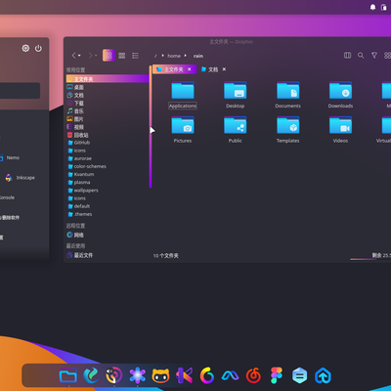Open 桌面 in Places sidebar
Image resolution: width=391 pixels, height=391 pixels.
pos(108,87)
